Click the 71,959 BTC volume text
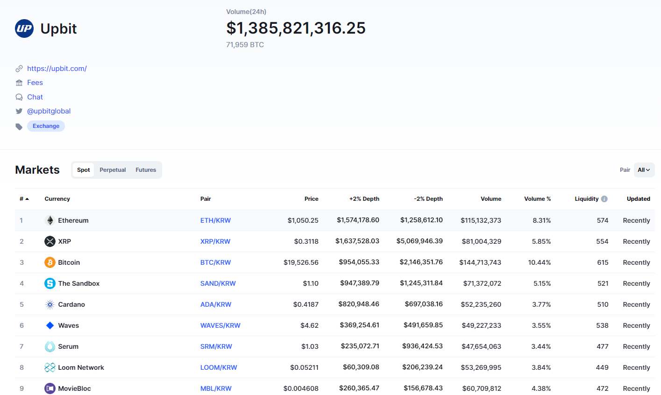This screenshot has width=661, height=395. [x=245, y=45]
